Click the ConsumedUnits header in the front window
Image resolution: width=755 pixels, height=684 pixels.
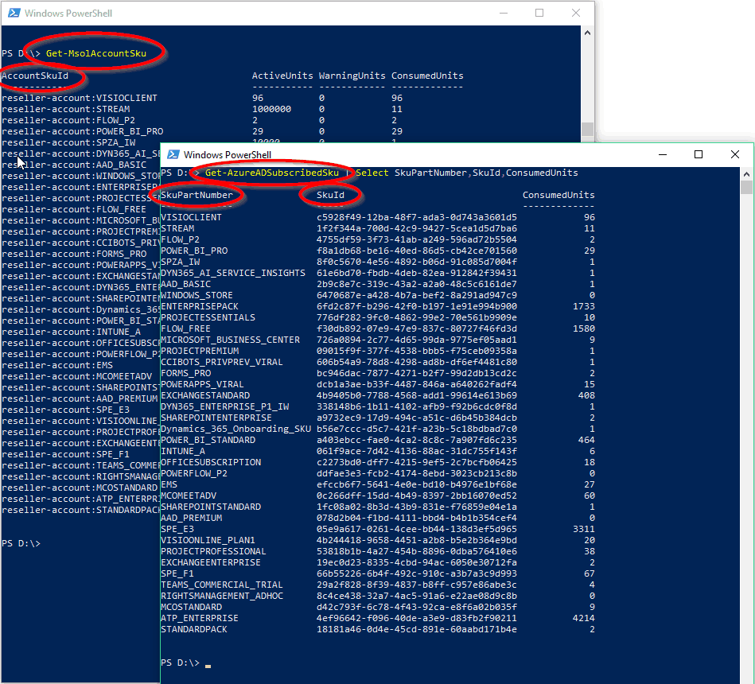pos(558,195)
